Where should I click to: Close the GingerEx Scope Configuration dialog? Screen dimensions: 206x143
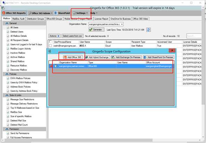[x=172, y=50]
